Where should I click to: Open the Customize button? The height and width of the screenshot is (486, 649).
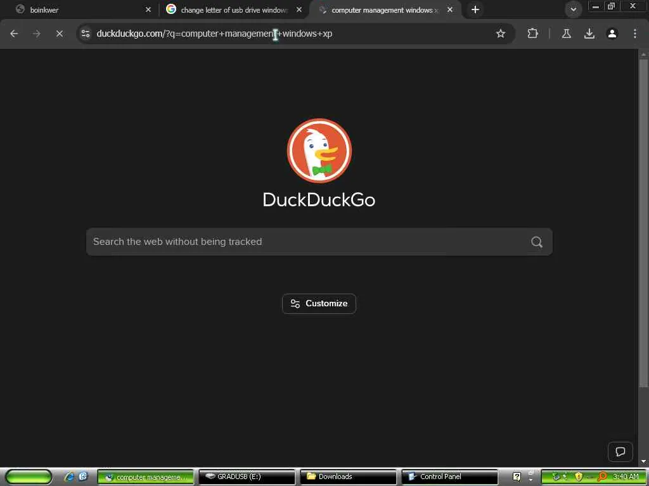pyautogui.click(x=319, y=303)
